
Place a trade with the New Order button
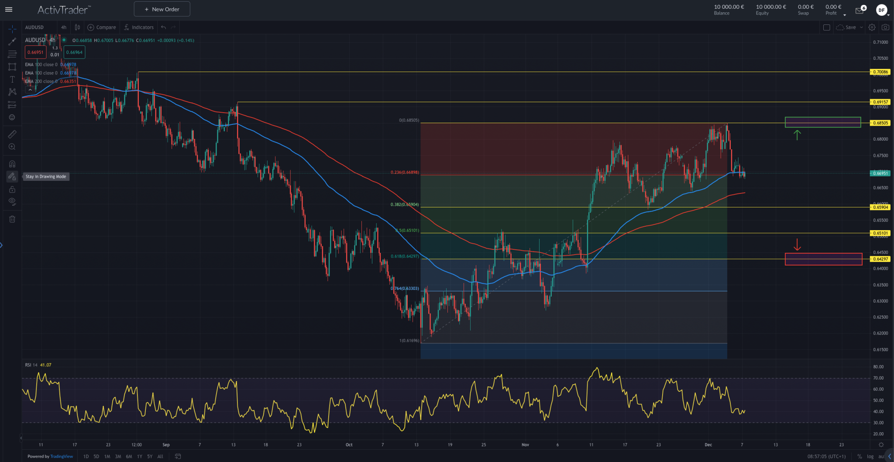pos(162,9)
